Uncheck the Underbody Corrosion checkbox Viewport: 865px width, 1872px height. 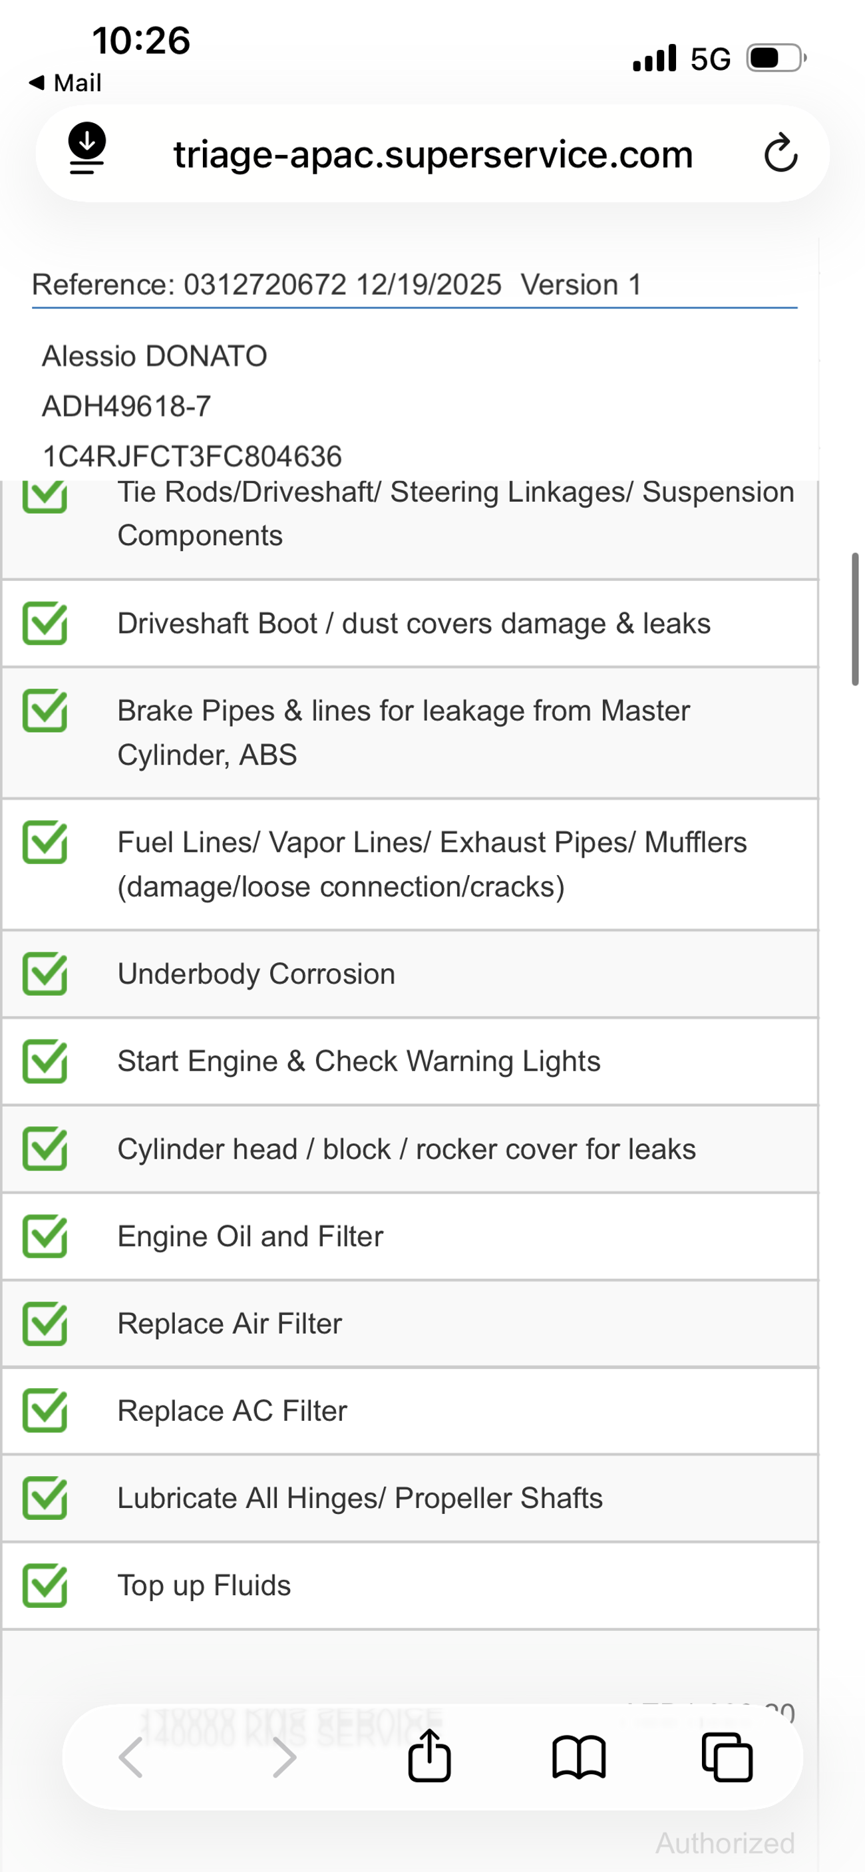tap(45, 974)
